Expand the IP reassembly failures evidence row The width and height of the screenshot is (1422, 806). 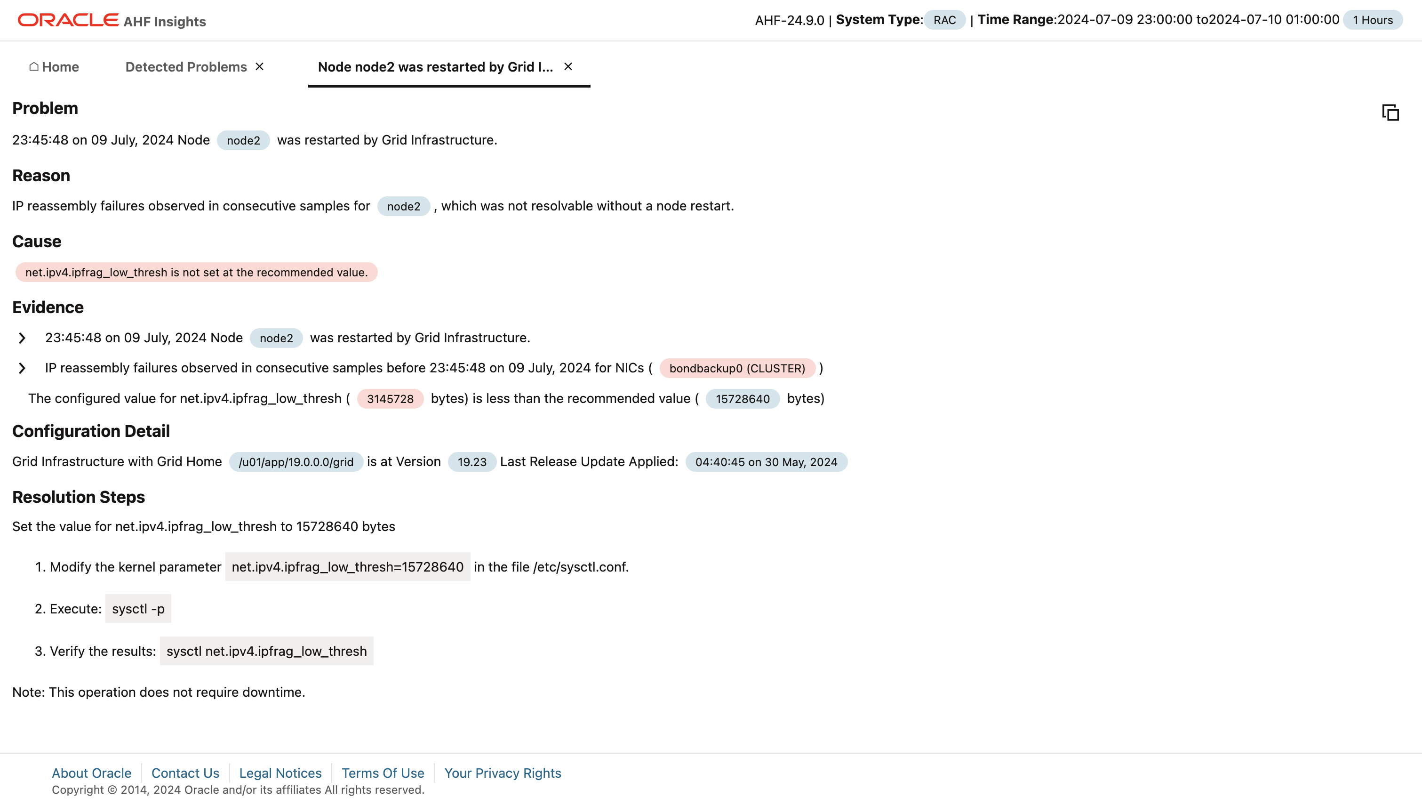click(x=22, y=368)
